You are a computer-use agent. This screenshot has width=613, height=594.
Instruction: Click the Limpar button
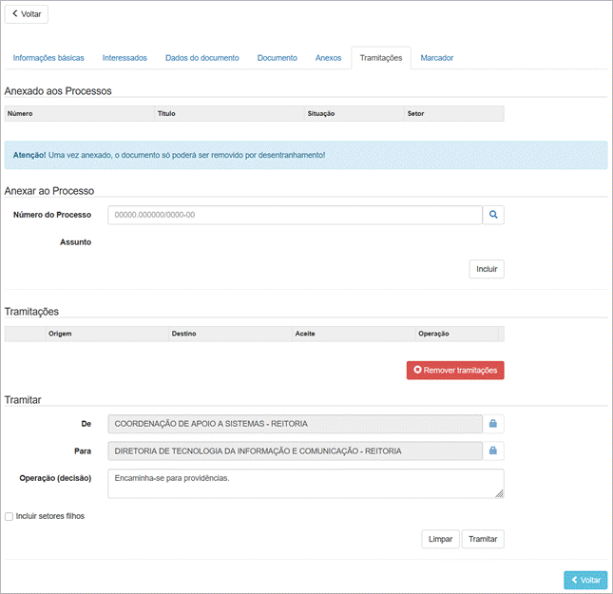click(440, 539)
